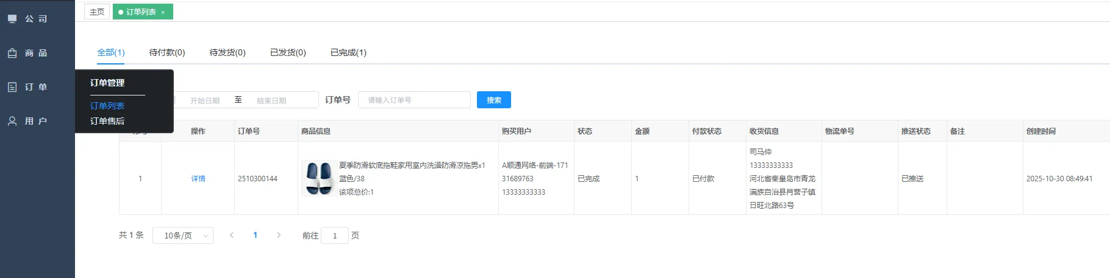This screenshot has height=278, width=1110.
Task: Switch to the 待付款(0) tab
Action: pyautogui.click(x=167, y=52)
